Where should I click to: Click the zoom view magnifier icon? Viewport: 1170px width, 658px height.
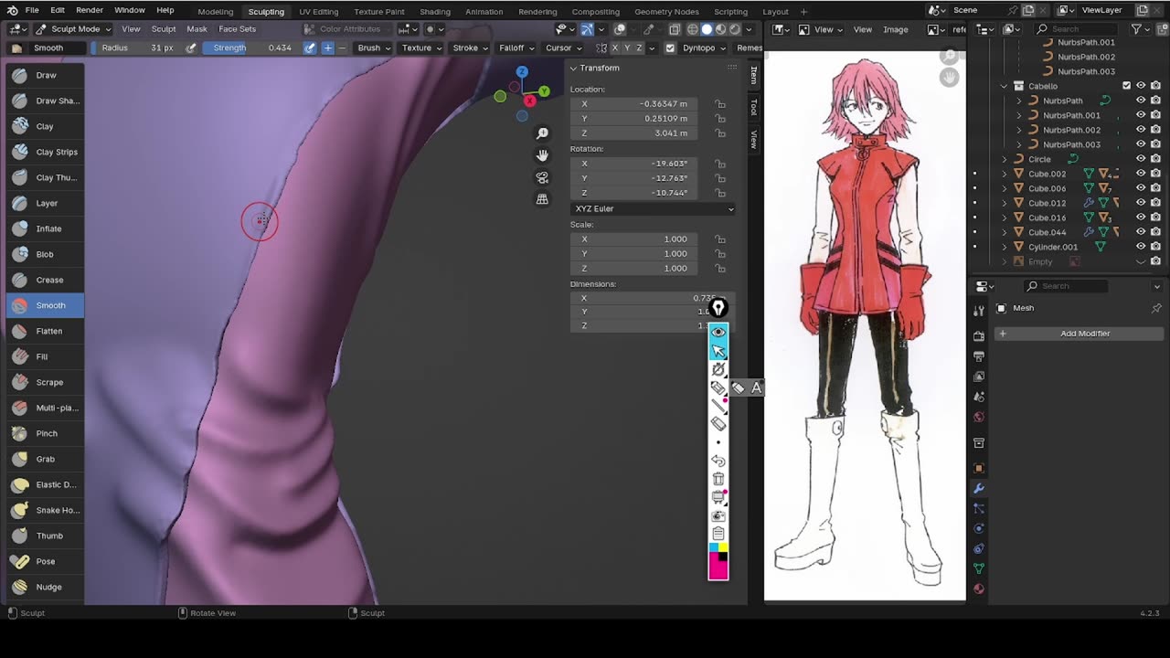coord(542,133)
